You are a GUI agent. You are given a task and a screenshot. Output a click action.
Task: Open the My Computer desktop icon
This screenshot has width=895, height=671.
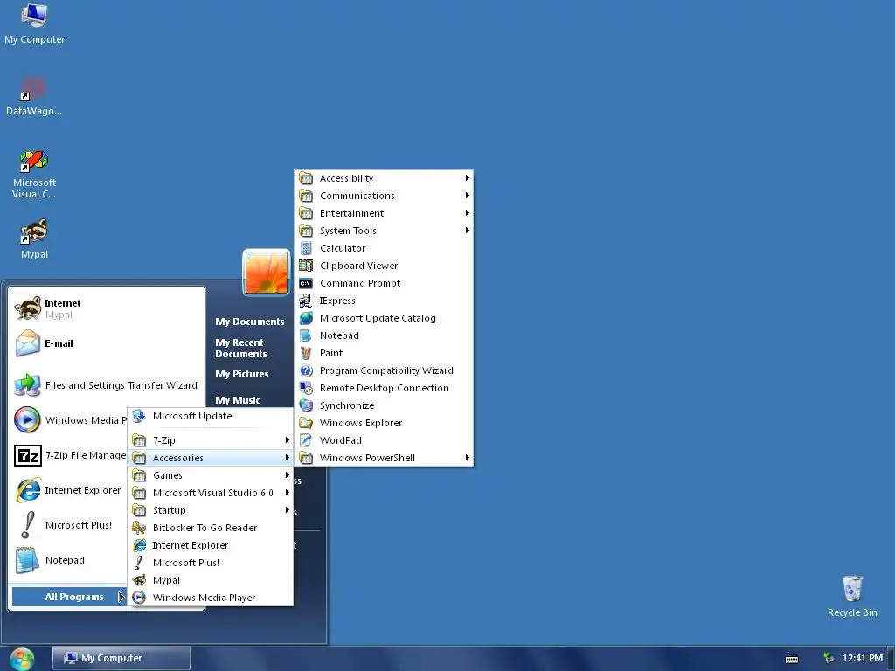pyautogui.click(x=34, y=24)
